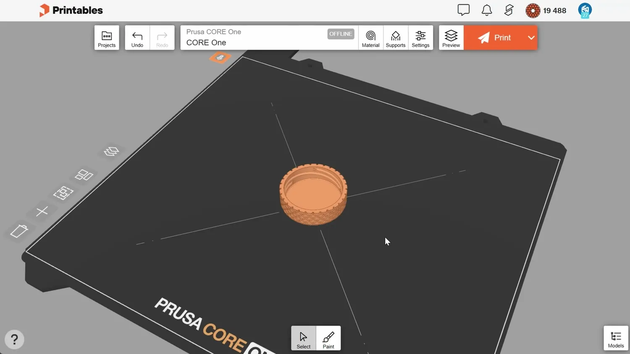This screenshot has width=630, height=354.
Task: Click the orange icon at the bed corner
Action: click(x=220, y=57)
